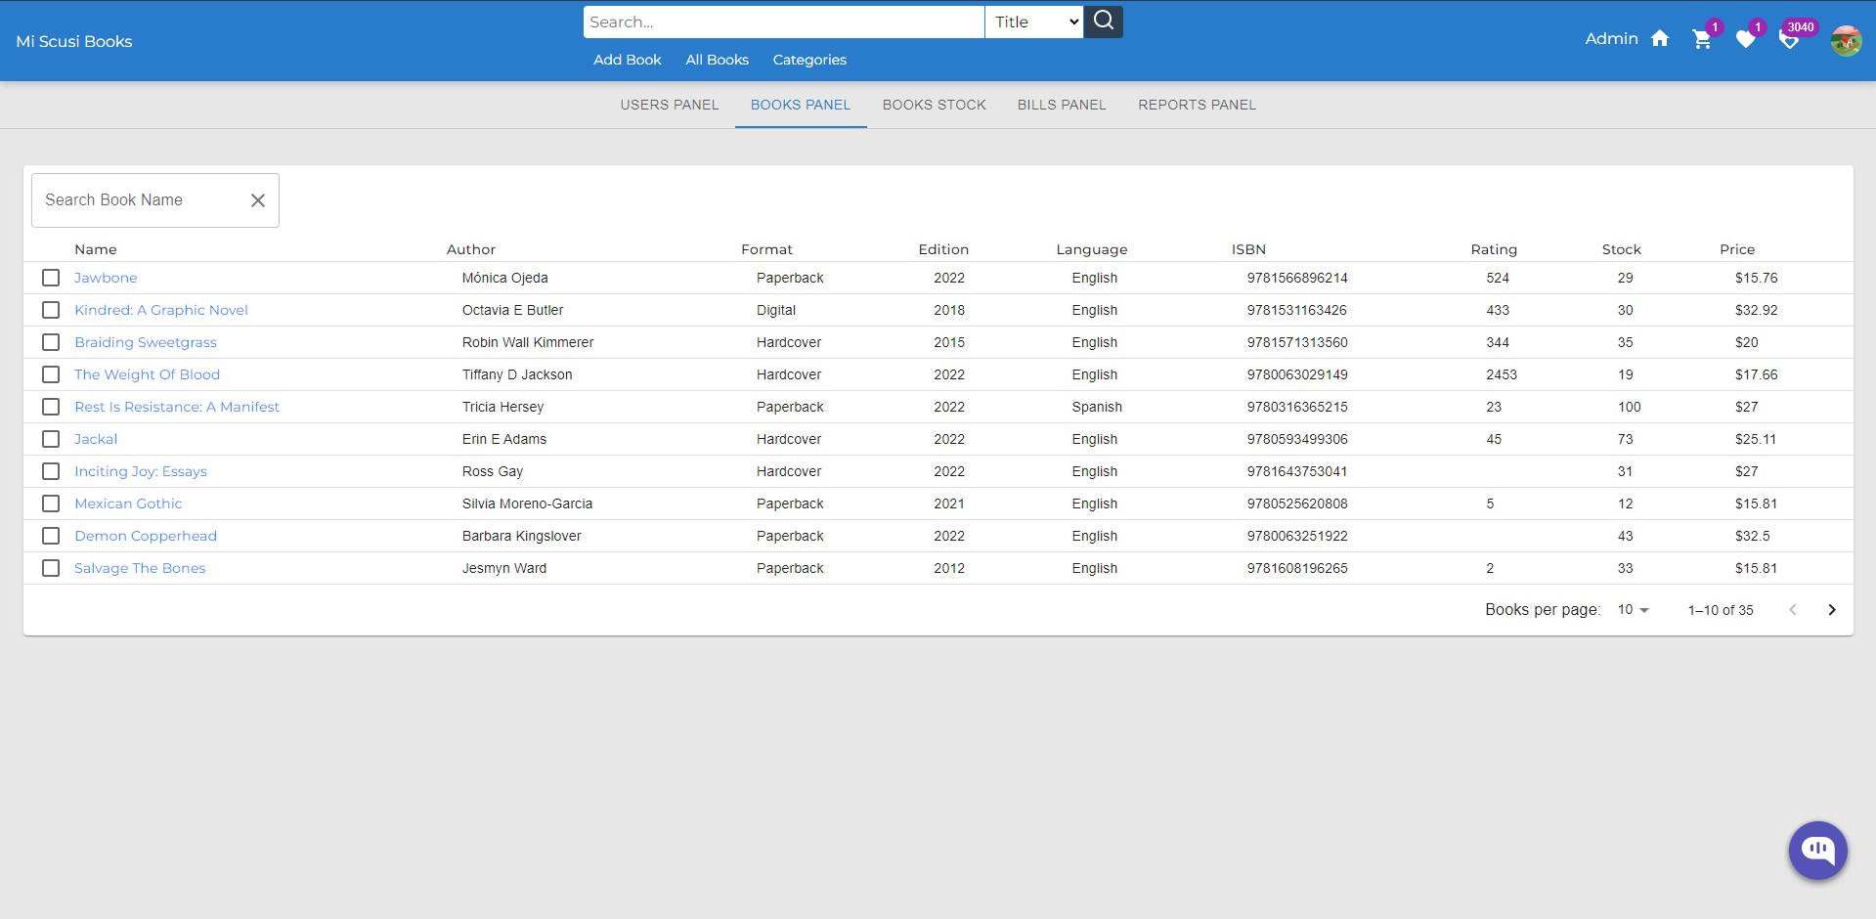Click the Admin label
This screenshot has height=919, width=1876.
[1611, 39]
